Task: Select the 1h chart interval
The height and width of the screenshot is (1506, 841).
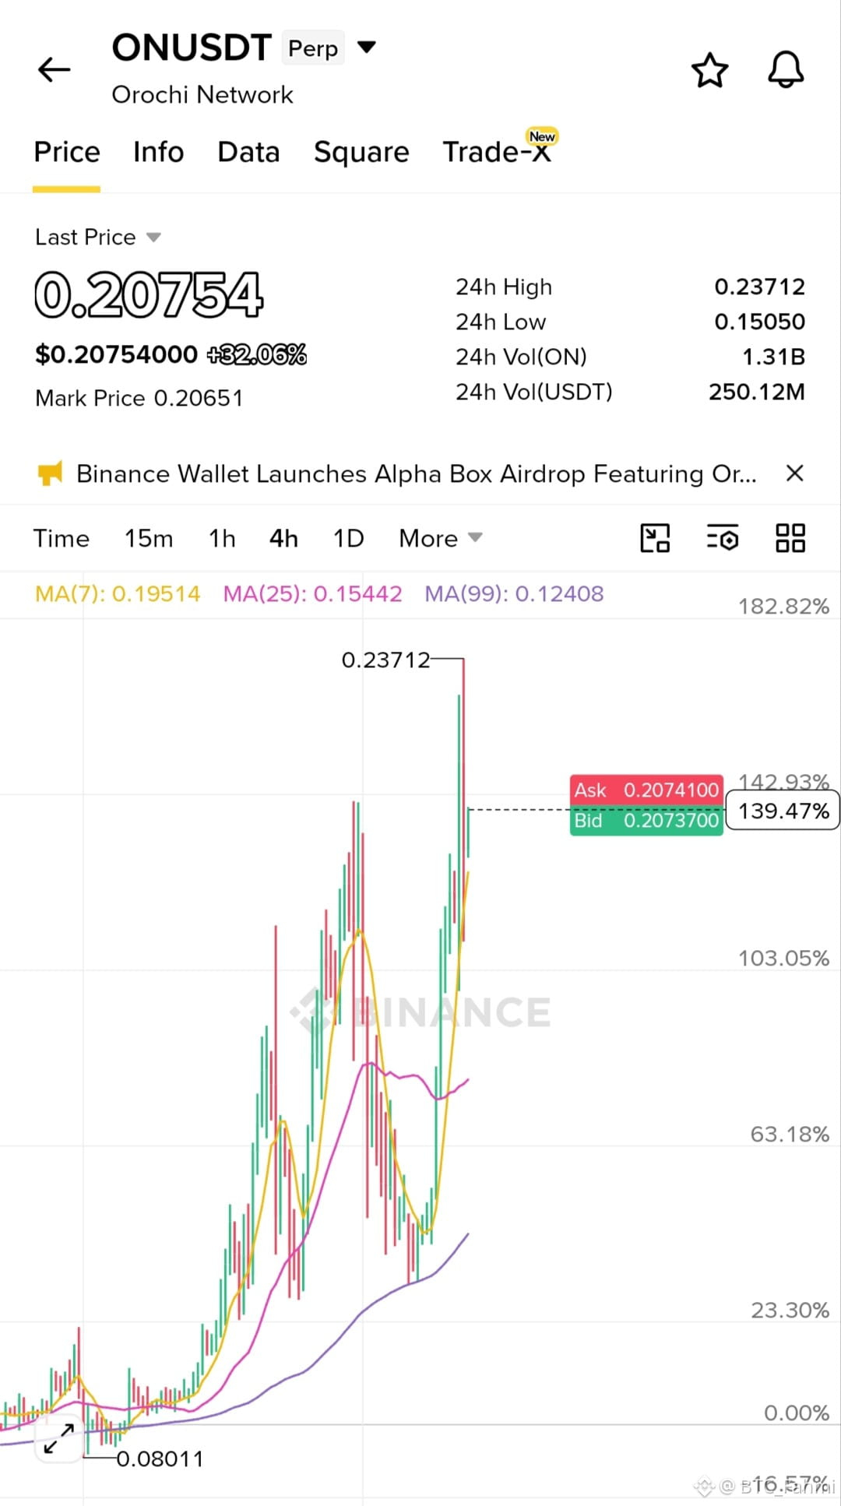Action: [222, 538]
